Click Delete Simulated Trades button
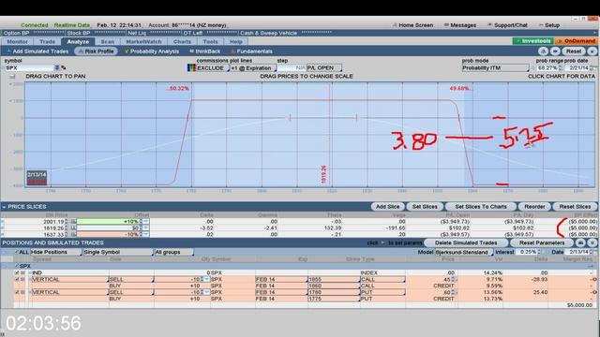The image size is (600, 337). [x=466, y=242]
